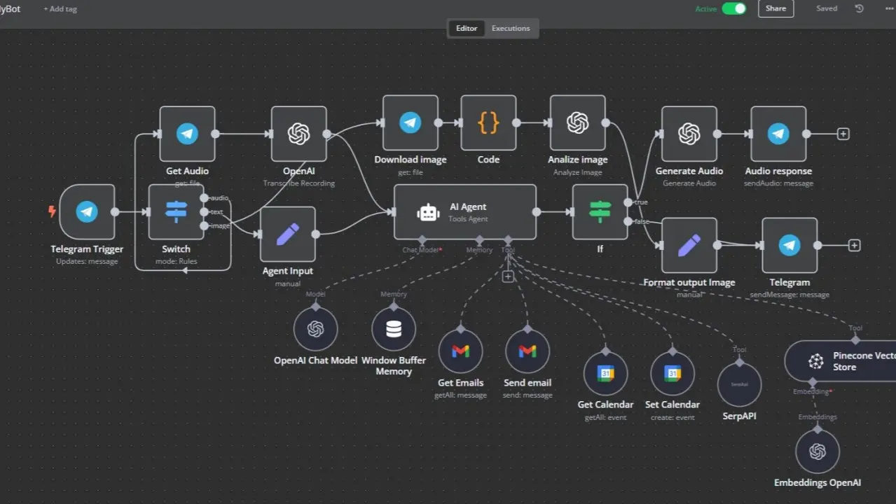
Task: Open the Agent Input pencil node
Action: tap(287, 234)
